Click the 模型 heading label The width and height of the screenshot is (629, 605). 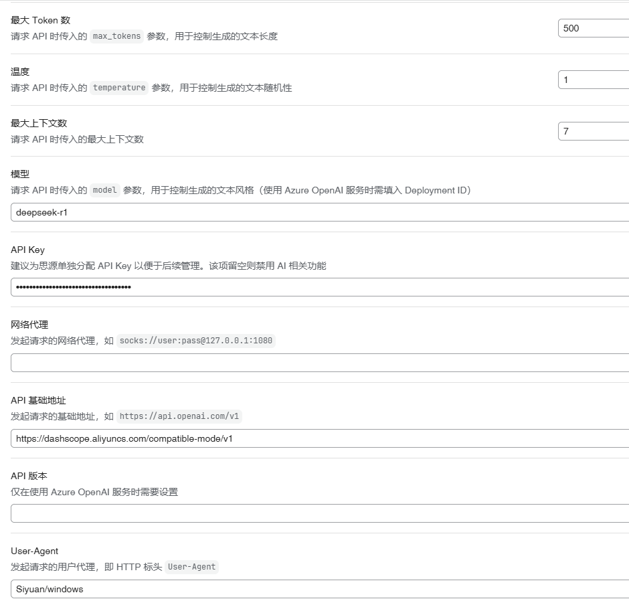pos(20,174)
